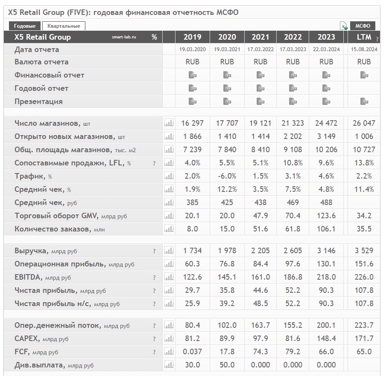Select report date 22.03.2024
Image resolution: width=386 pixels, height=376 pixels.
(326, 49)
